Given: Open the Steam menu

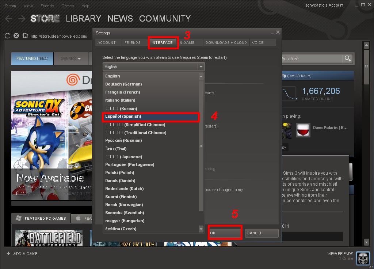Looking at the screenshot, I should [x=10, y=6].
